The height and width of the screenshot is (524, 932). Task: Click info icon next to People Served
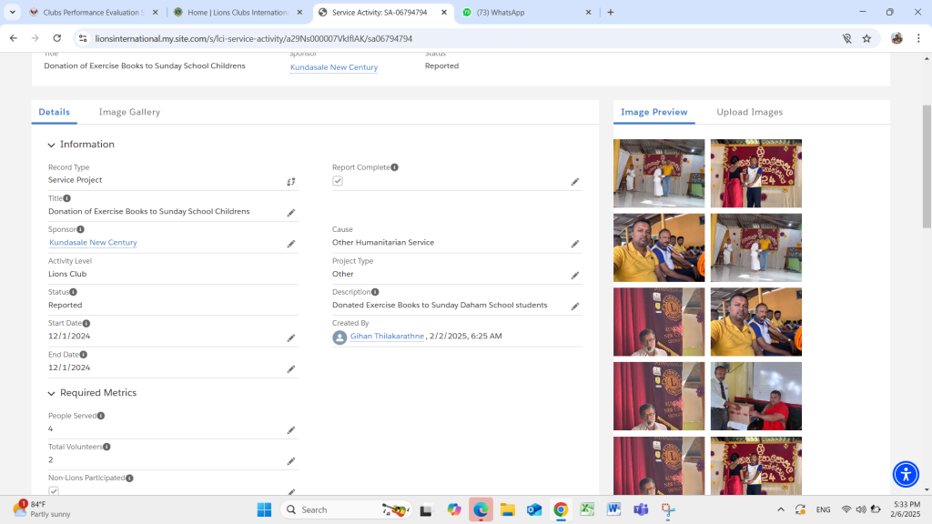click(101, 416)
